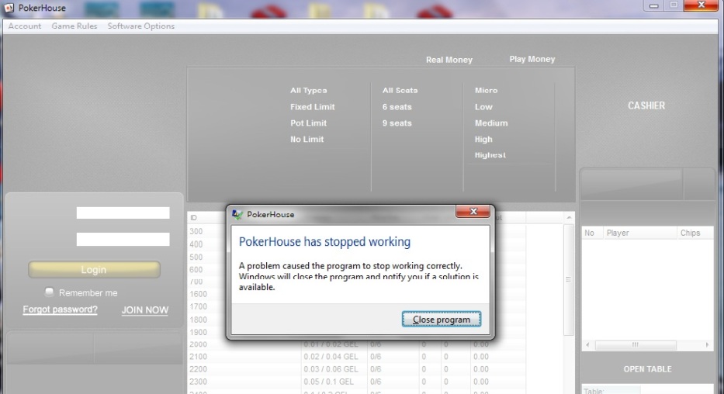Image resolution: width=724 pixels, height=394 pixels.
Task: Select the 9 seats filter
Action: pos(397,123)
